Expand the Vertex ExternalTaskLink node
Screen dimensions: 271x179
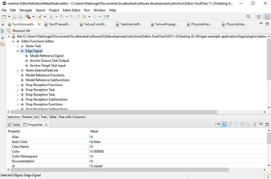tap(18, 70)
